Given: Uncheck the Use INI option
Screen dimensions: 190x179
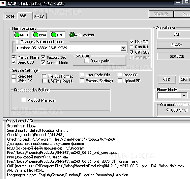Looking at the screenshot, I should [x=132, y=42].
